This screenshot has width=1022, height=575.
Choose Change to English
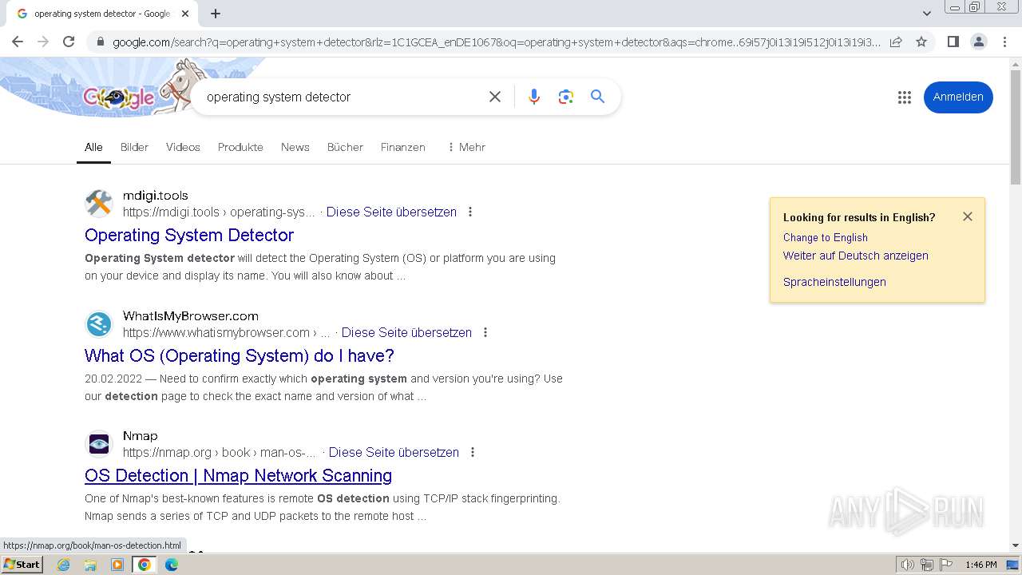825,237
